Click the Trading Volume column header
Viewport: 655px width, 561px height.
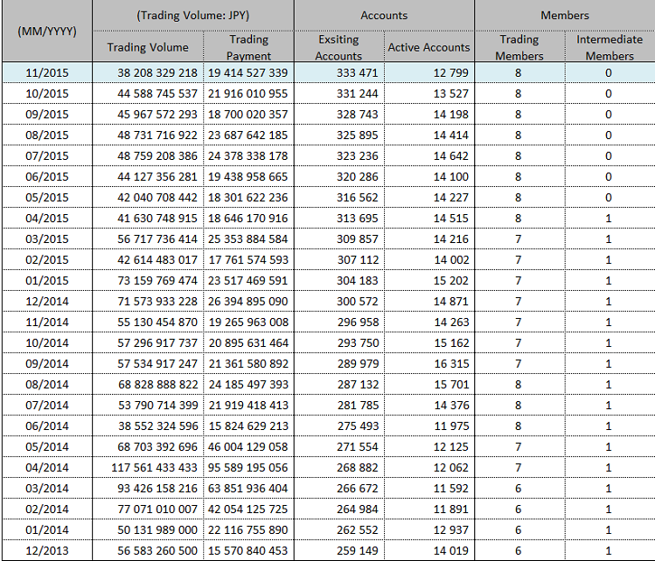(x=148, y=47)
